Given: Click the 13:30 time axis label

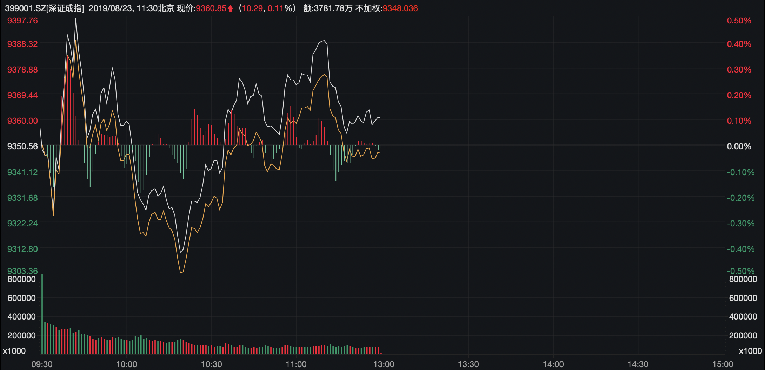Looking at the screenshot, I should click(x=468, y=364).
